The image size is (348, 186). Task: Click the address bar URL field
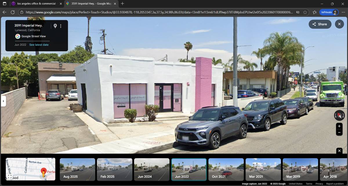157,12
